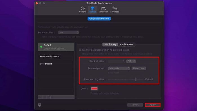
Task: Click the Block all after value field
Action: tap(117, 61)
